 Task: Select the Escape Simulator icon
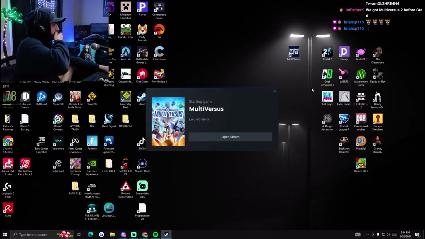(x=378, y=122)
